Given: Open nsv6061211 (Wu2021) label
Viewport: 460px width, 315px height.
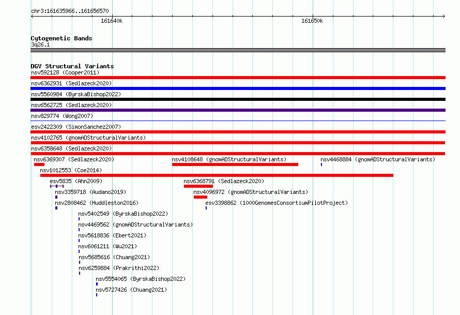Looking at the screenshot, I should (x=108, y=246).
